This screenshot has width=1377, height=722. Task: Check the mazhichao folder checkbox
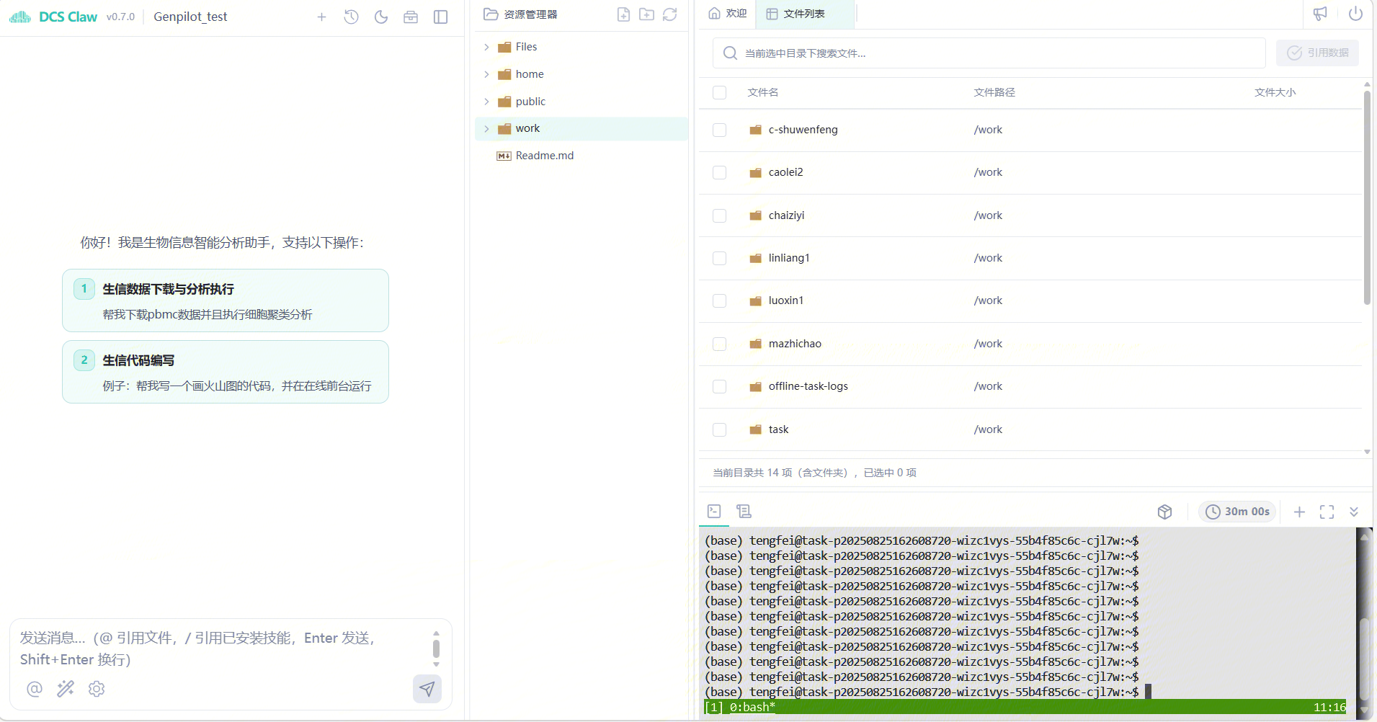pyautogui.click(x=719, y=344)
